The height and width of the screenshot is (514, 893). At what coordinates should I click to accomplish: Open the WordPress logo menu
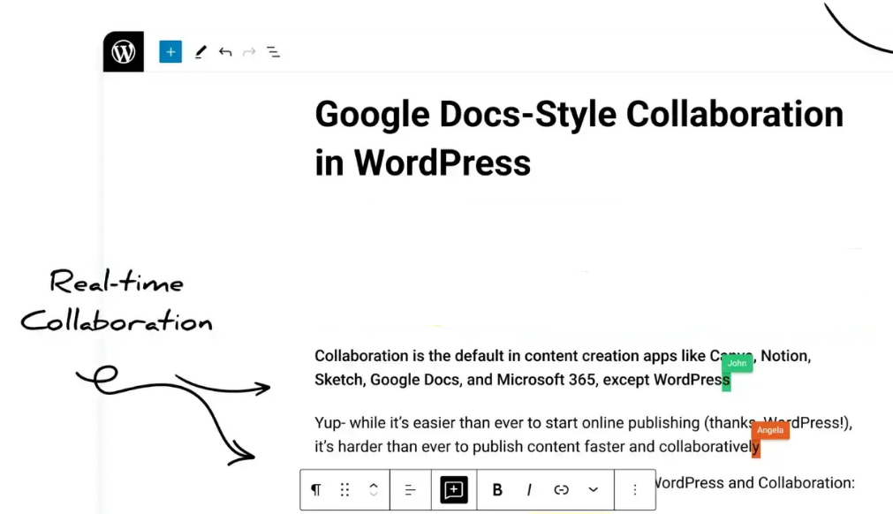click(124, 52)
